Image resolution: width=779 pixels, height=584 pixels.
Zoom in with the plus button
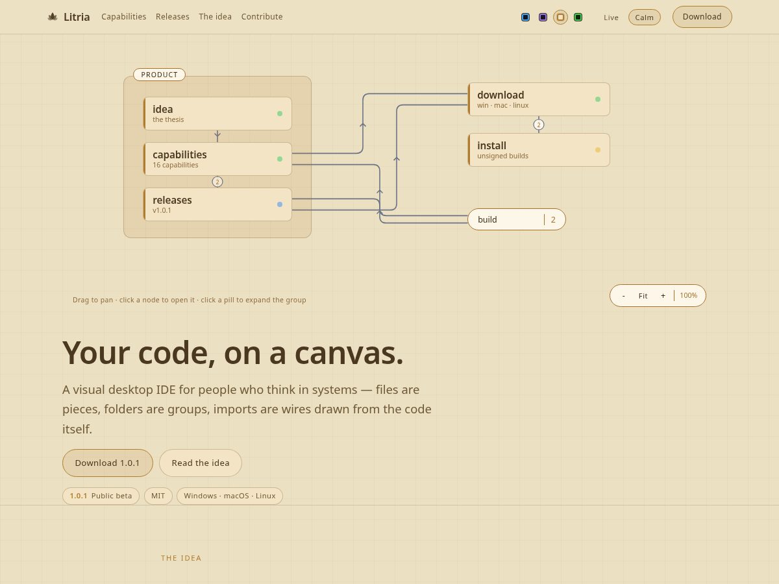click(663, 296)
